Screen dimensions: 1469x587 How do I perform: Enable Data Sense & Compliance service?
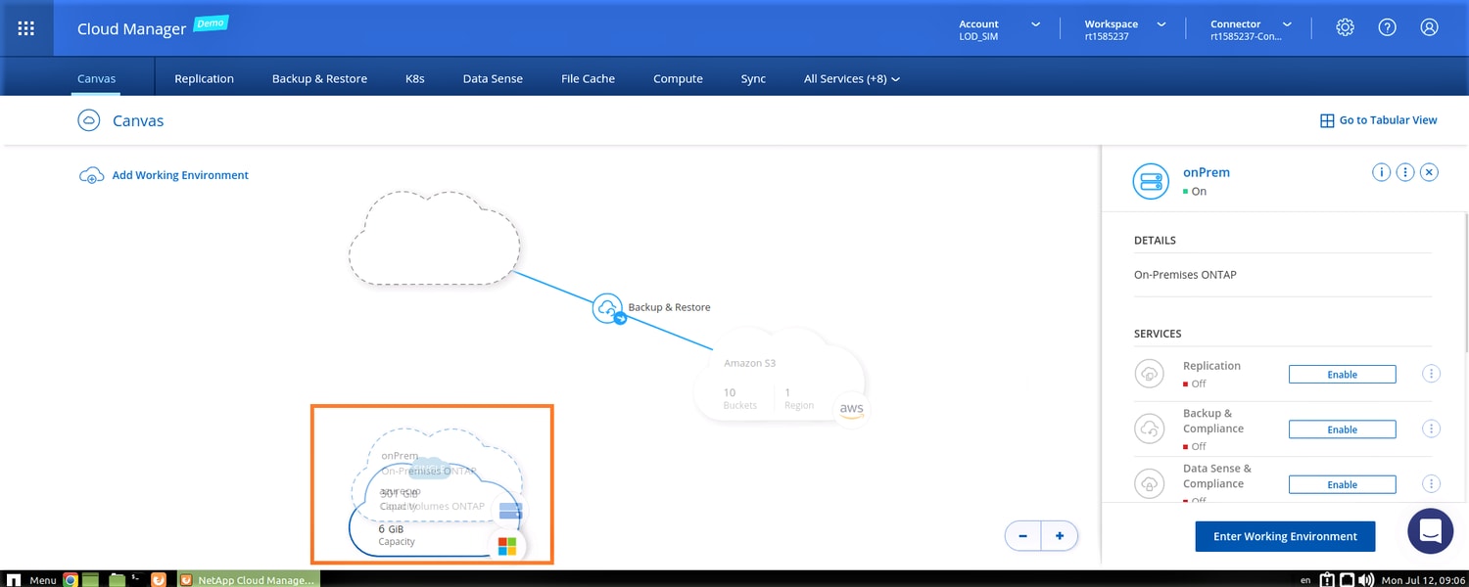1342,484
